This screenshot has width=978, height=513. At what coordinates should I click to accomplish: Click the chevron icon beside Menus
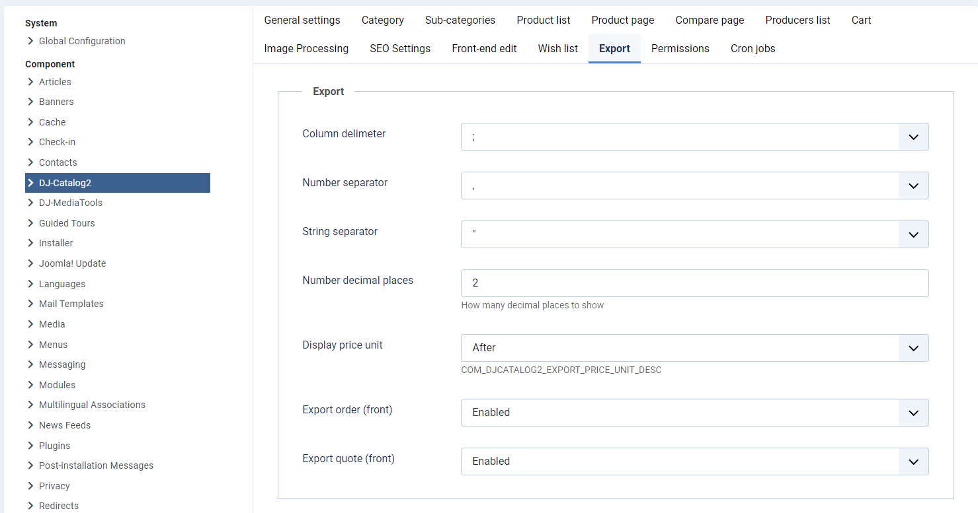30,345
